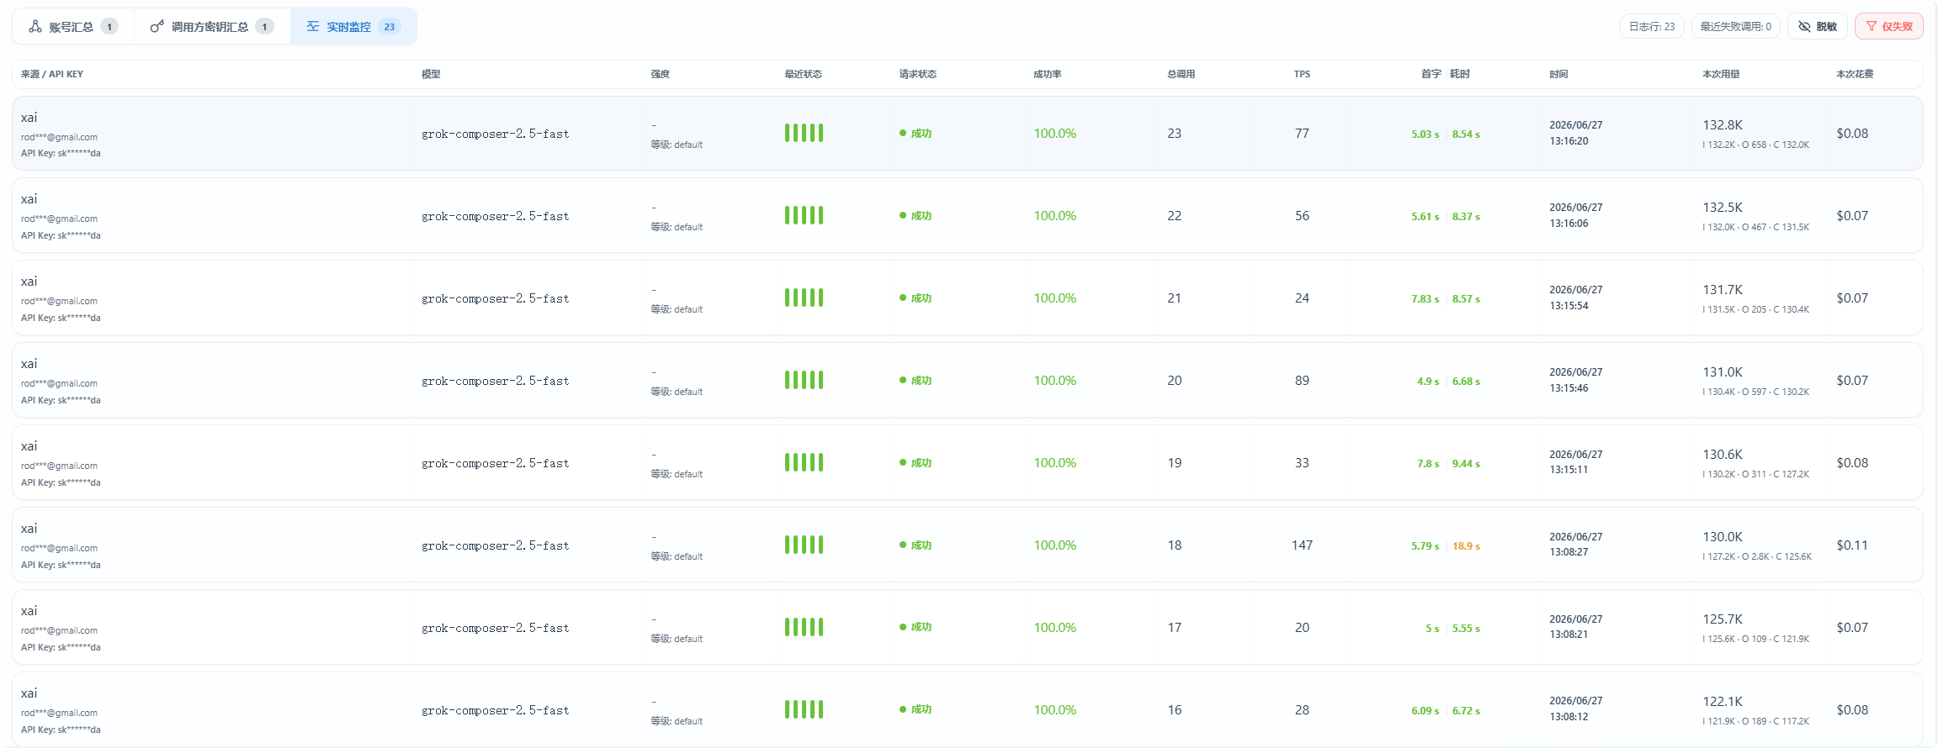Click the key icon on 调用方密钥汇总

[157, 27]
